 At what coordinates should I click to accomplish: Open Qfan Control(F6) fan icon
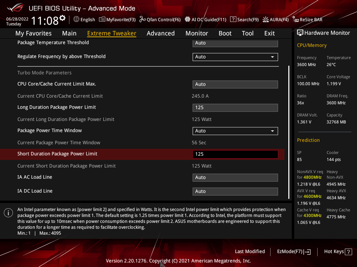coord(142,19)
